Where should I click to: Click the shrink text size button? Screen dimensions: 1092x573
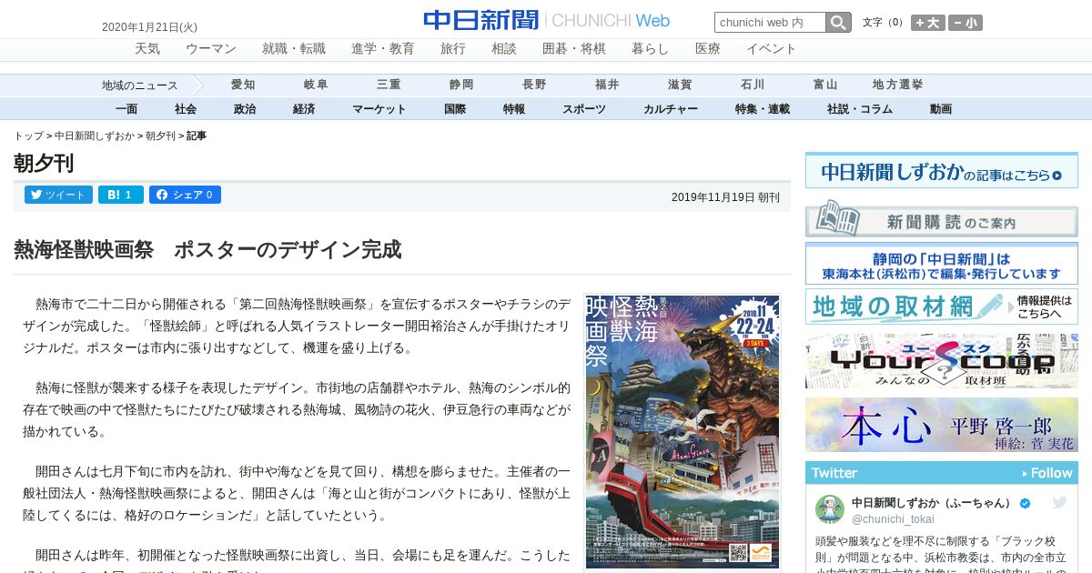pos(966,23)
